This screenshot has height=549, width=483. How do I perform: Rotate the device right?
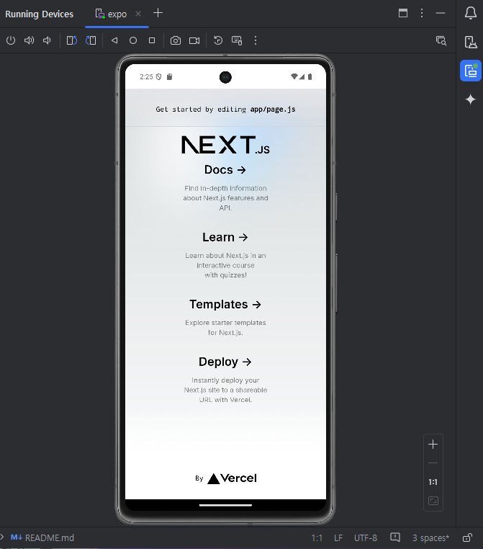[91, 40]
